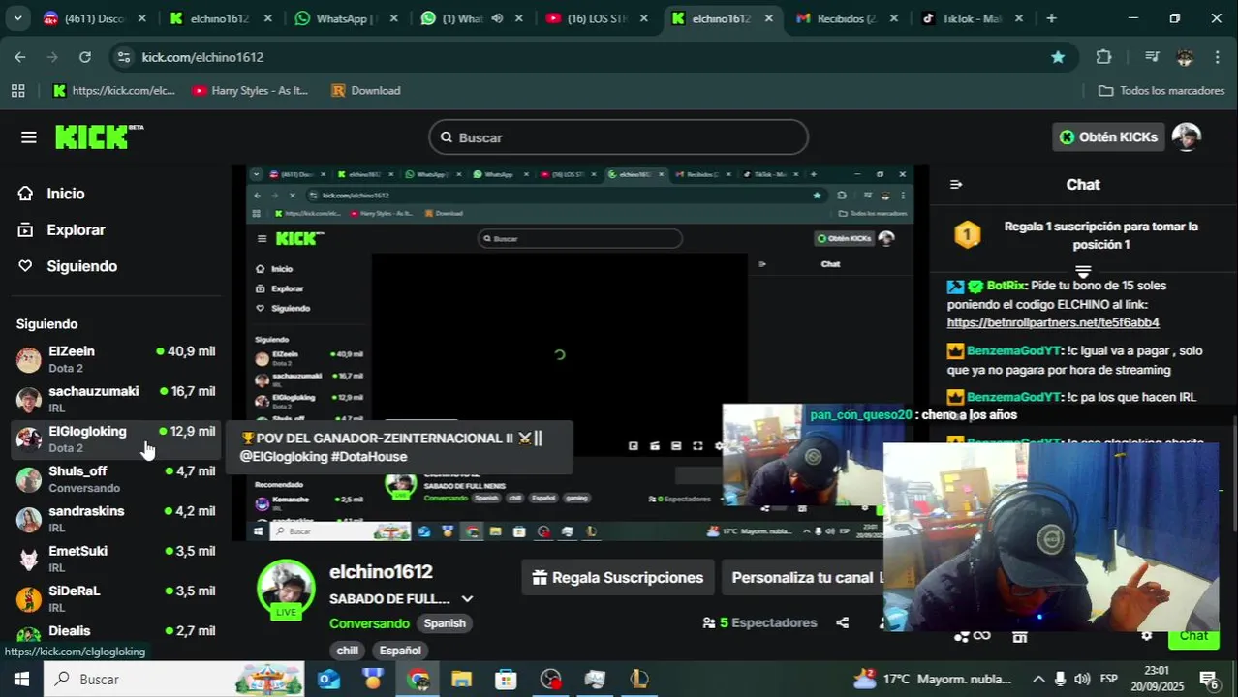Viewport: 1238px width, 697px height.
Task: Open the media controls toolbar icon
Action: tap(1152, 57)
